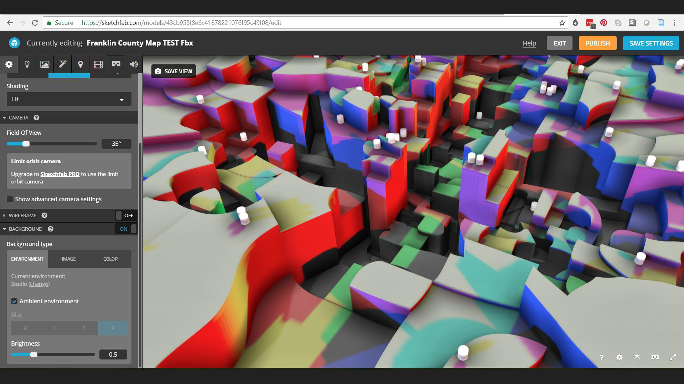Viewport: 684px width, 384px height.
Task: Open the Annotations tab with pin icon
Action: pyautogui.click(x=81, y=64)
